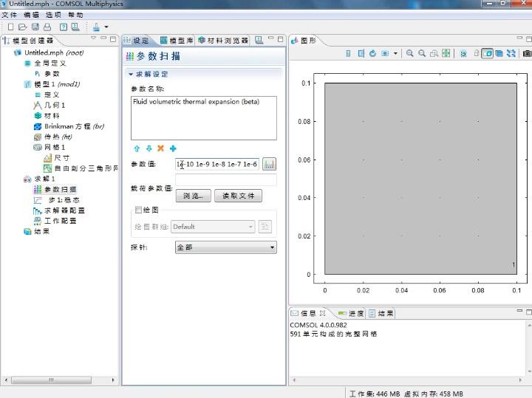Click the 读取文件 button
This screenshot has width=532, height=398.
pyautogui.click(x=238, y=196)
